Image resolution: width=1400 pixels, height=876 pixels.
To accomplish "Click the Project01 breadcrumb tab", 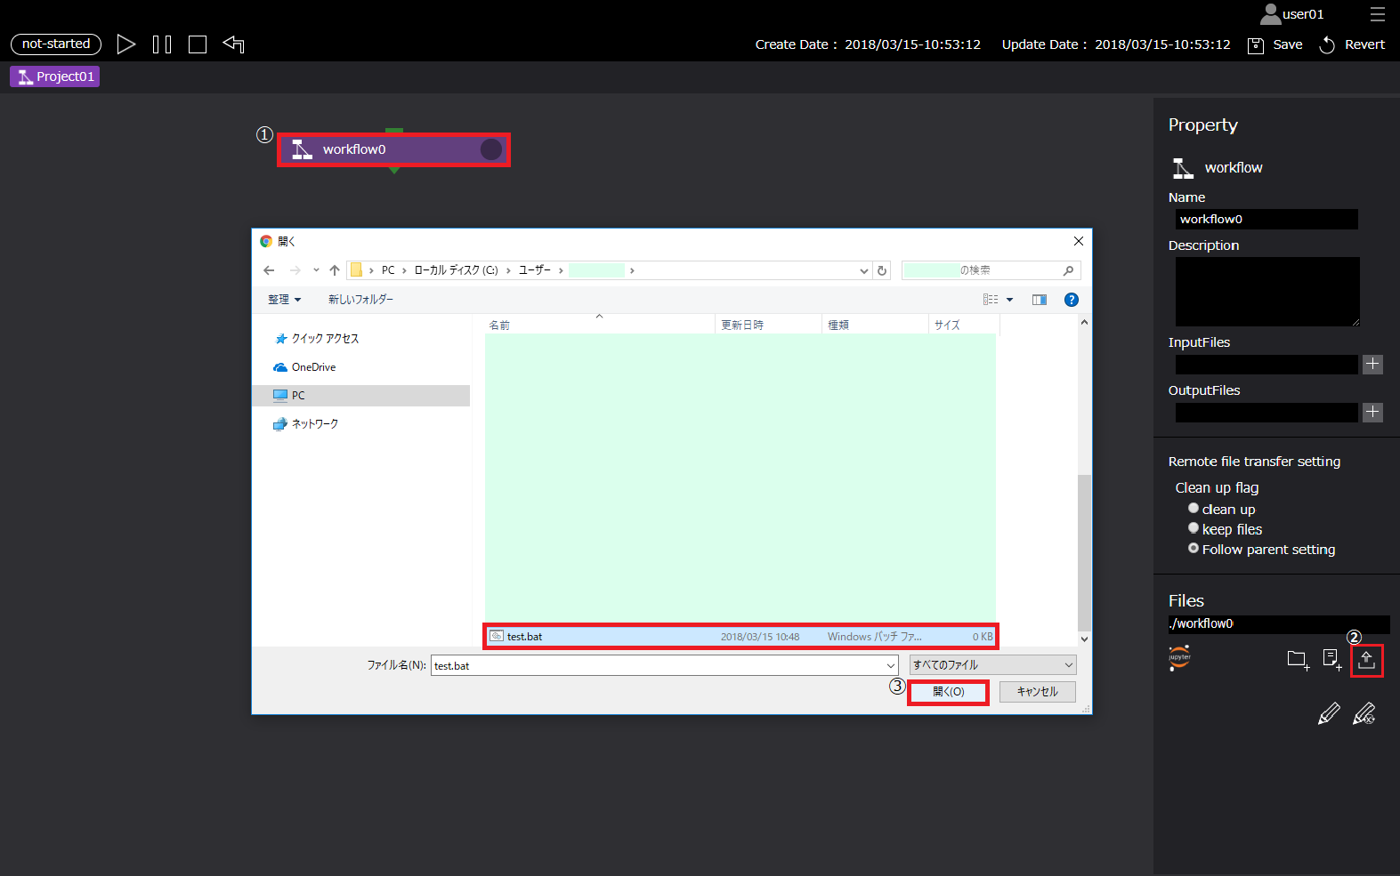I will pyautogui.click(x=55, y=76).
